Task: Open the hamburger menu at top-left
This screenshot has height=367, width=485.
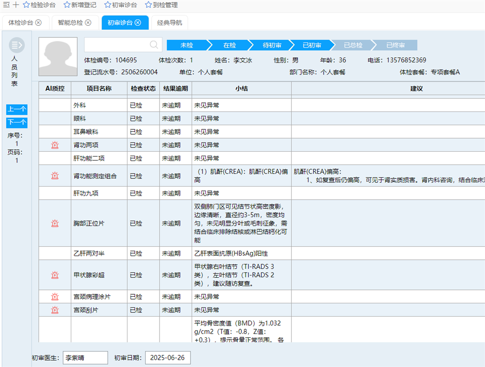Action: (x=6, y=5)
